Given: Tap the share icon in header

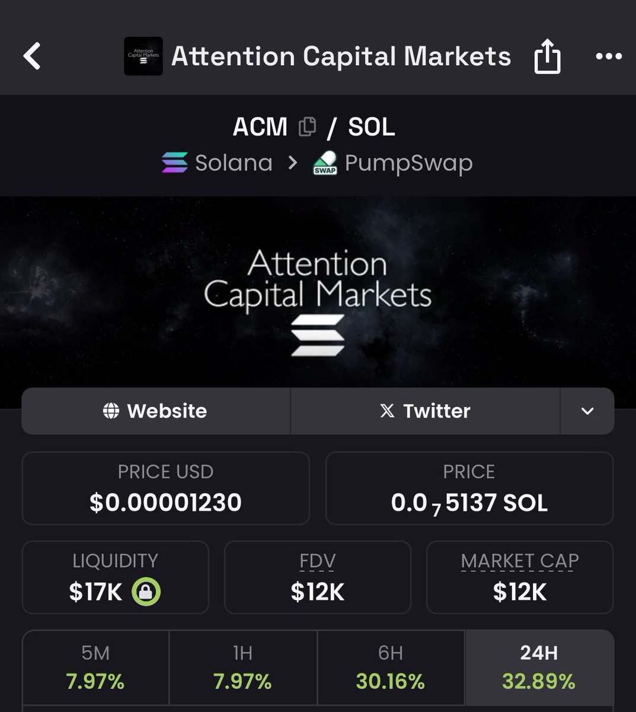Looking at the screenshot, I should click(x=547, y=56).
